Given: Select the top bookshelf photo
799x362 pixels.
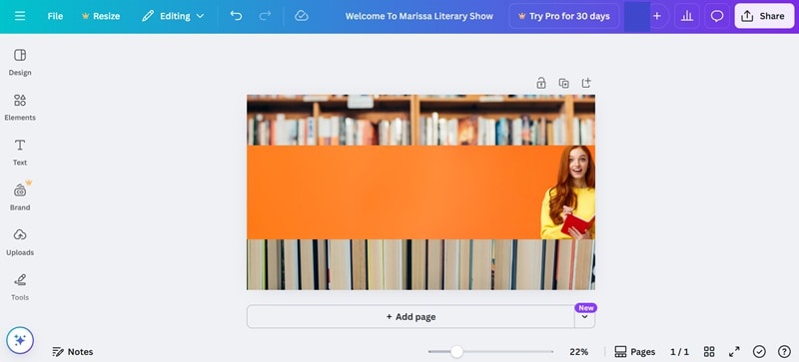Looking at the screenshot, I should click(x=420, y=120).
